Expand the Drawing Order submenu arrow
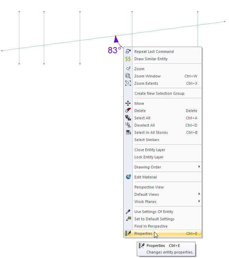The width and height of the screenshot is (229, 258). [x=199, y=166]
